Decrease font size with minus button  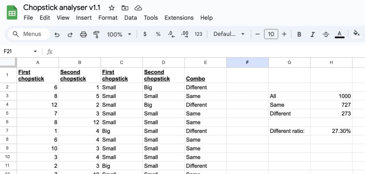coord(257,34)
